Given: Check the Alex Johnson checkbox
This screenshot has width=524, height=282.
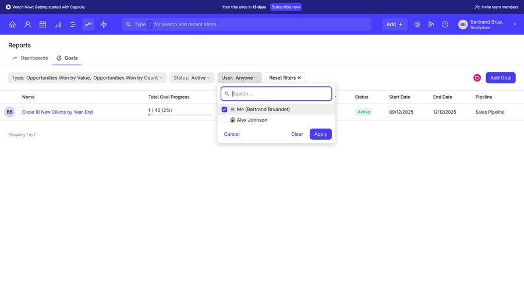Looking at the screenshot, I should pos(225,120).
